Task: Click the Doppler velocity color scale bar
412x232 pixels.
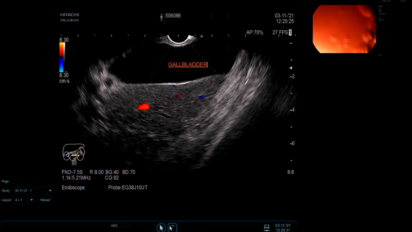Action: pyautogui.click(x=62, y=57)
